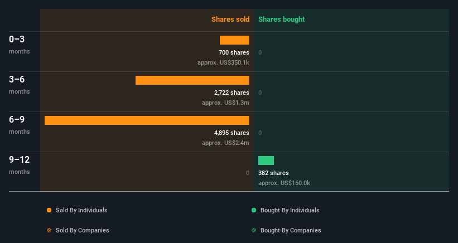Click the 9–12 months row label
The width and height of the screenshot is (458, 243).
20,165
